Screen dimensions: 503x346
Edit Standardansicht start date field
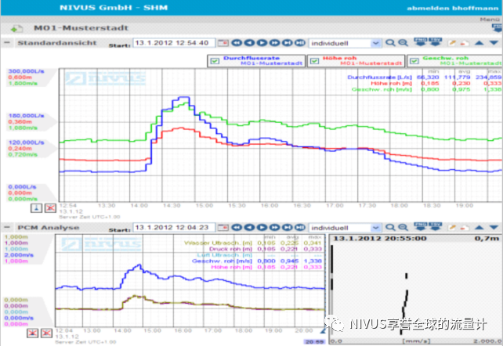tap(174, 42)
